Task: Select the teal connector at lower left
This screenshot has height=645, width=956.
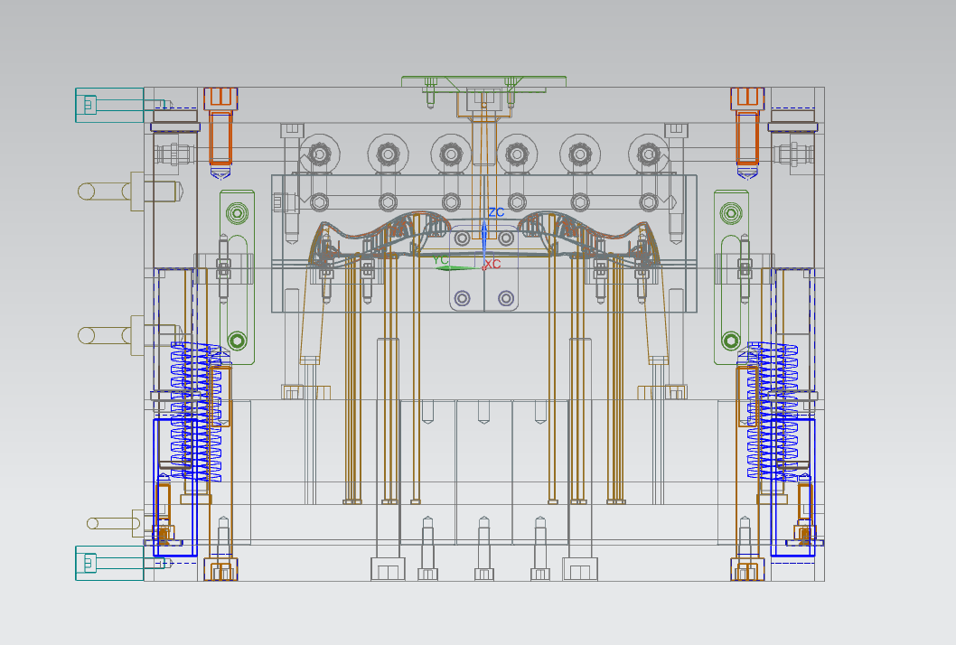Action: [109, 563]
